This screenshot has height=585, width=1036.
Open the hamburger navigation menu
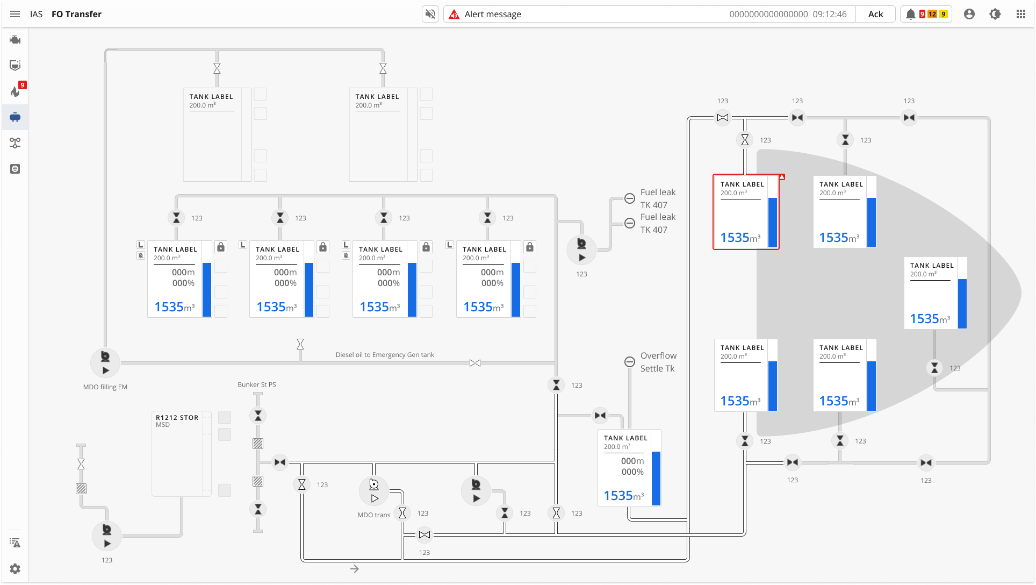click(x=15, y=14)
